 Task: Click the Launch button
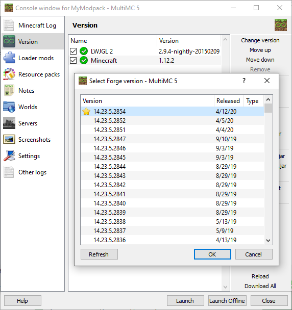tap(185, 301)
